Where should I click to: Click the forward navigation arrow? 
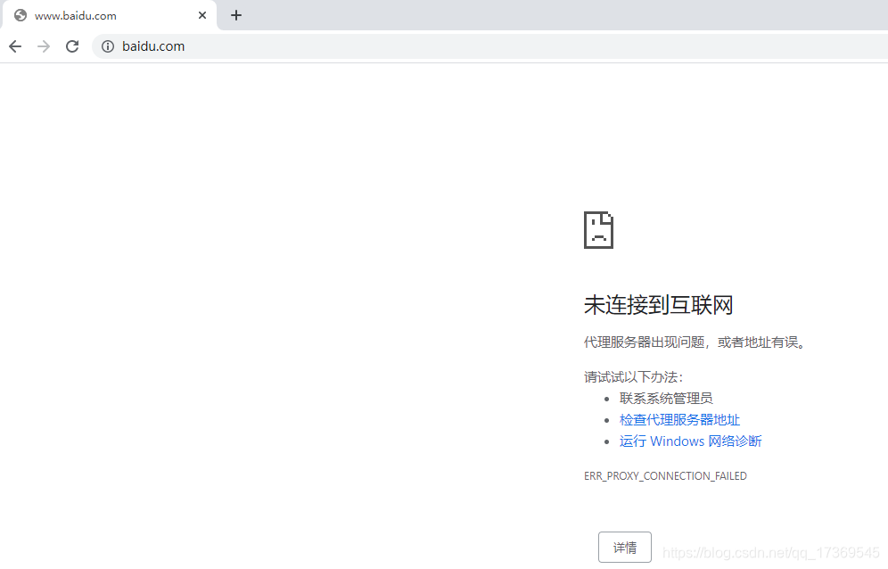pos(44,46)
